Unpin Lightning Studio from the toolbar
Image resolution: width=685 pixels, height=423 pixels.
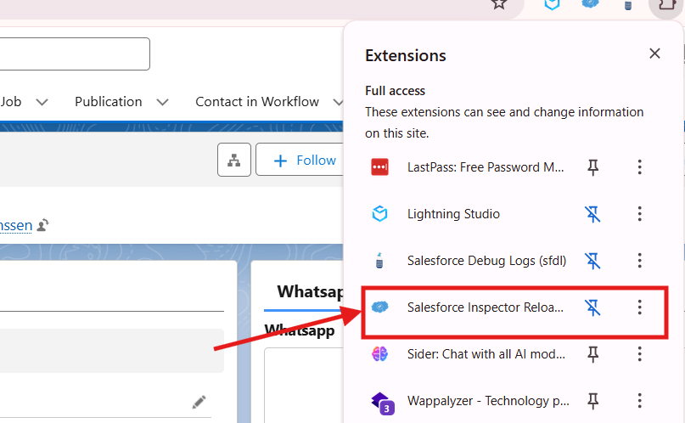[x=592, y=214]
